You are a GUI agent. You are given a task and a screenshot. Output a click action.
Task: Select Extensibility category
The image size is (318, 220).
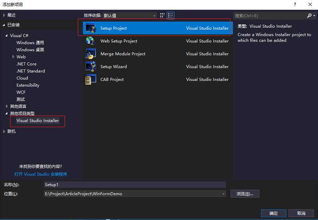pos(28,85)
